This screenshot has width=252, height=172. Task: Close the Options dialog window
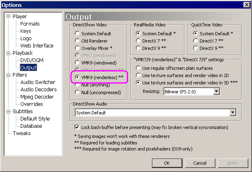(x=246, y=5)
